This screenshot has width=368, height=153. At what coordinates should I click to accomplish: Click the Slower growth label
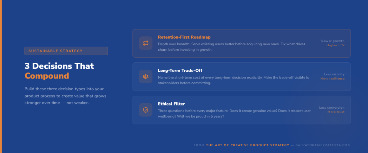pyautogui.click(x=332, y=41)
